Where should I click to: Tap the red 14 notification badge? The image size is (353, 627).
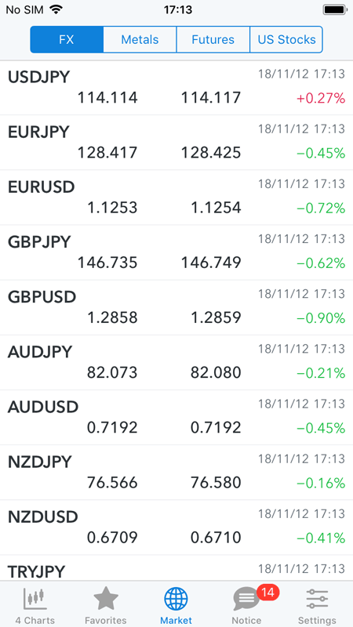(x=267, y=592)
